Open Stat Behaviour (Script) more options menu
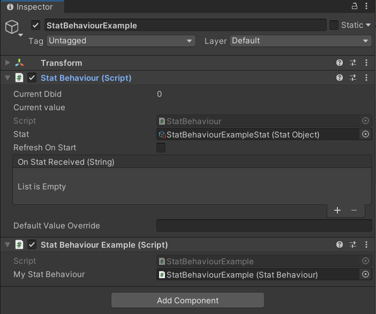376x314 pixels. [366, 78]
